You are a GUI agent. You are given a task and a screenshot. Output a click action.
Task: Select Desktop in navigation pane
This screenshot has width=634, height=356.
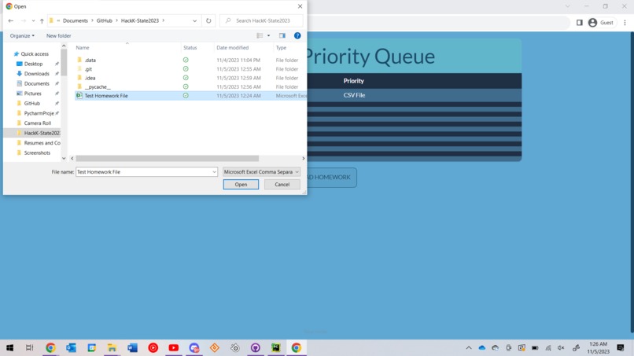click(x=33, y=64)
